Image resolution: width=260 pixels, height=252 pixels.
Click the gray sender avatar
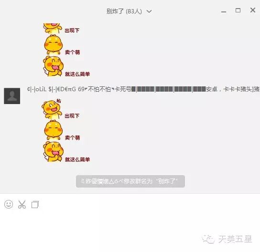pos(12,96)
